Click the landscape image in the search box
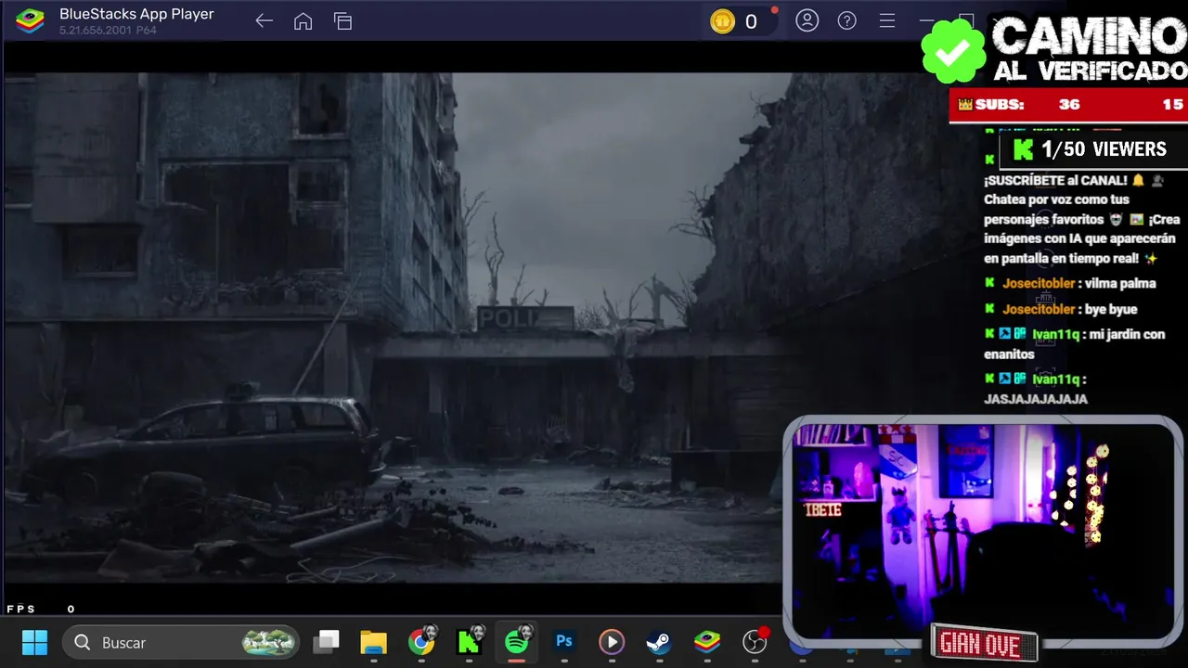 pos(269,641)
